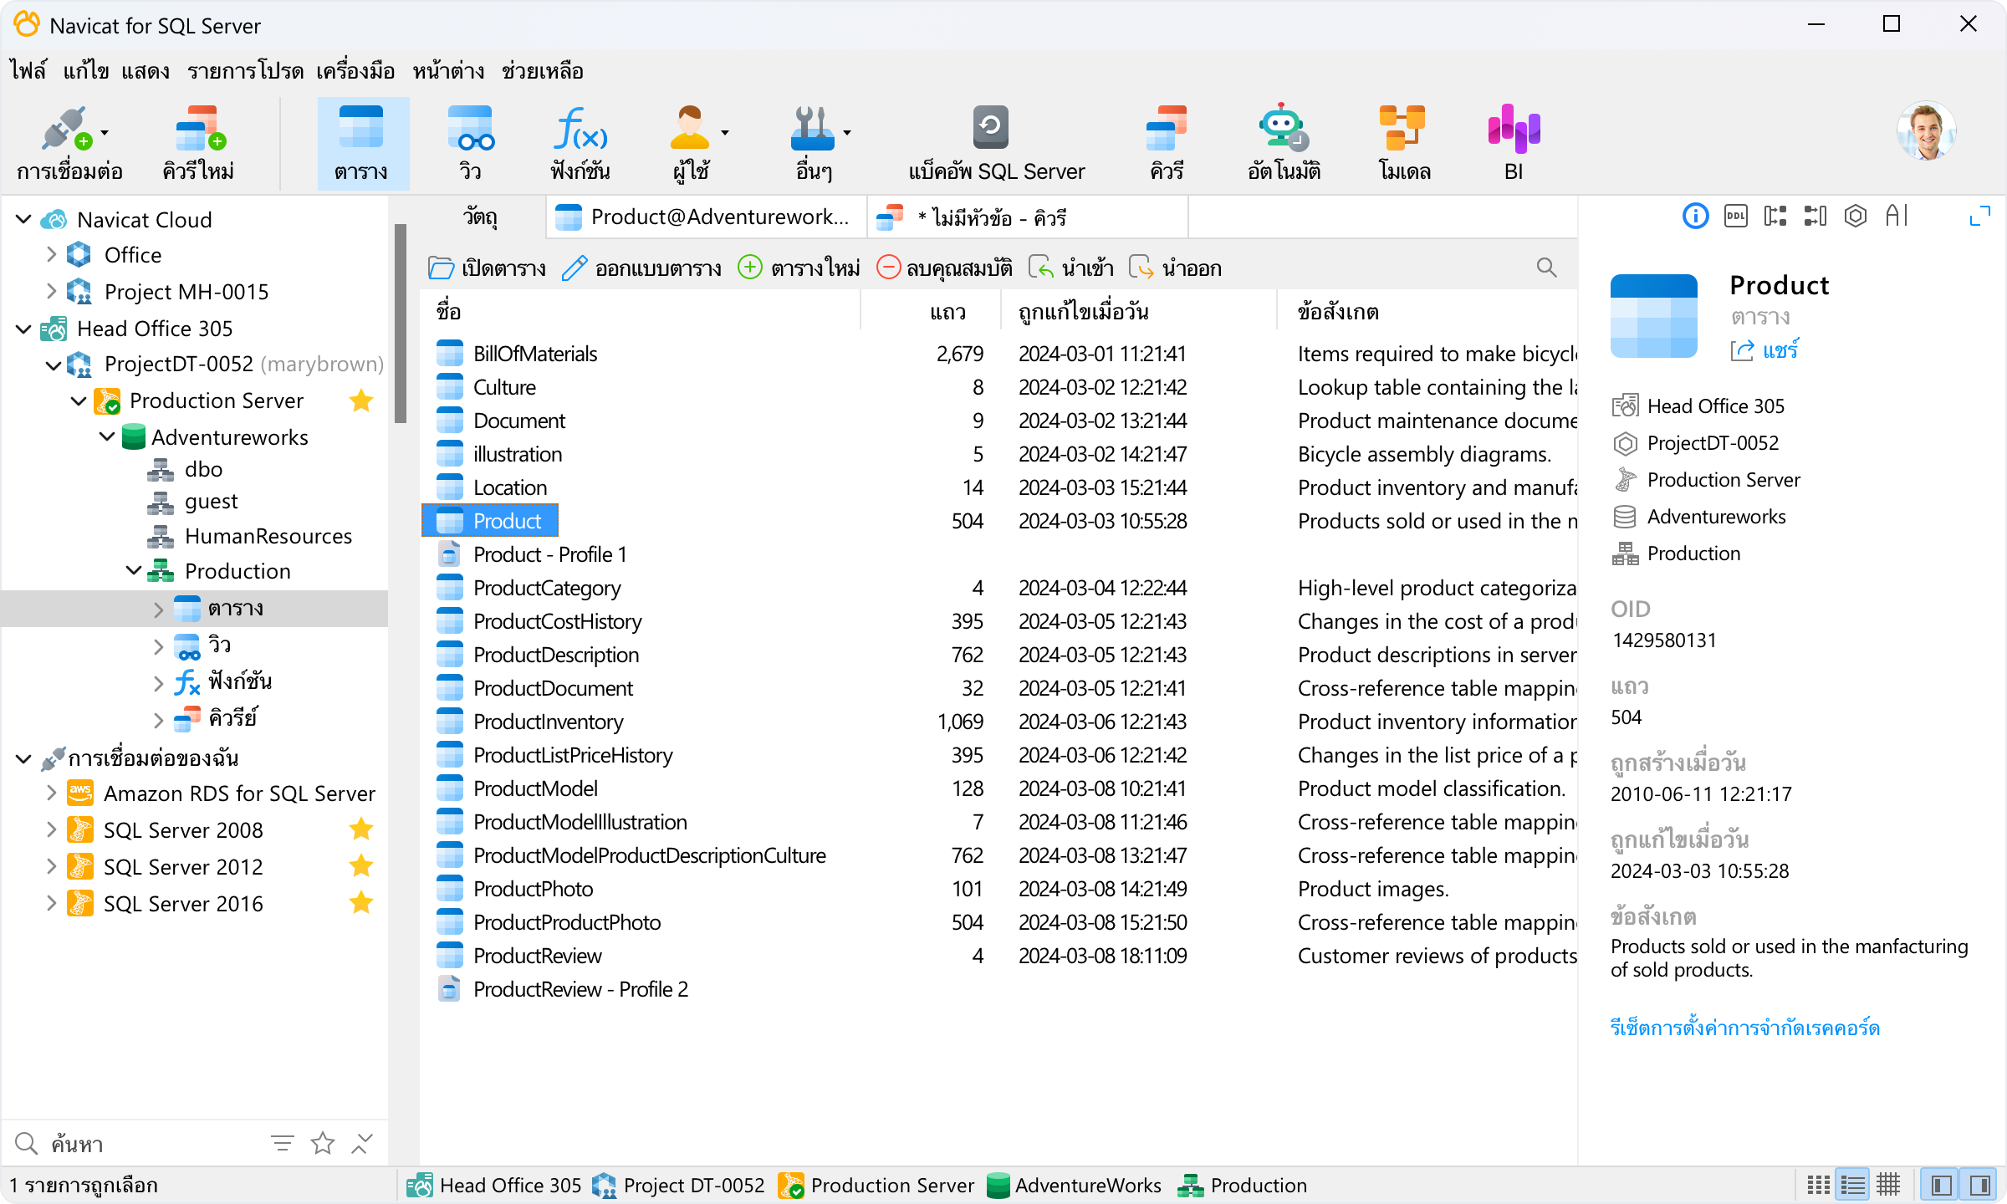Click reset record limit settings link
2007x1204 pixels.
coord(1744,1028)
